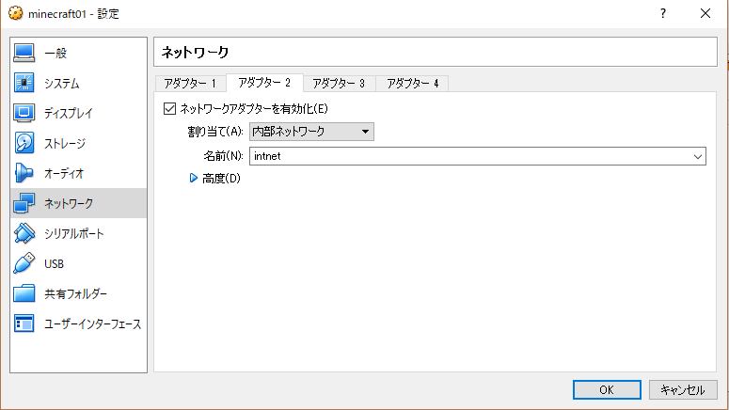Click the ネットワーク sidebar entry

[x=78, y=203]
